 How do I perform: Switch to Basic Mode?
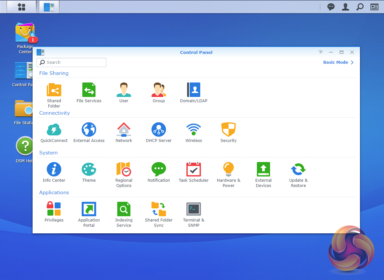tap(338, 62)
